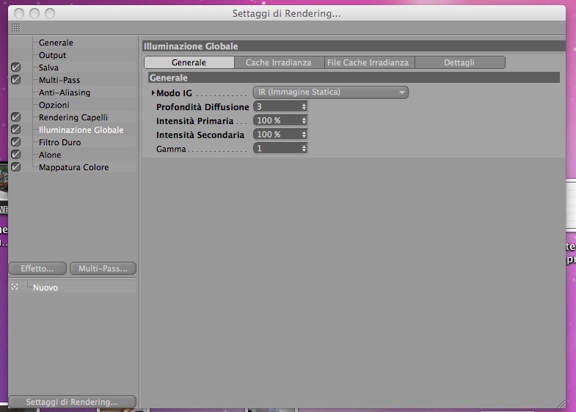Click the Effetto... button

37,268
